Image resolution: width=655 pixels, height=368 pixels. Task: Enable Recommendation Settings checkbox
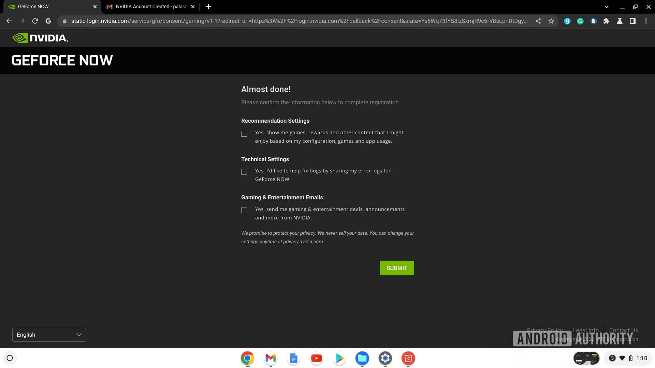click(x=244, y=134)
